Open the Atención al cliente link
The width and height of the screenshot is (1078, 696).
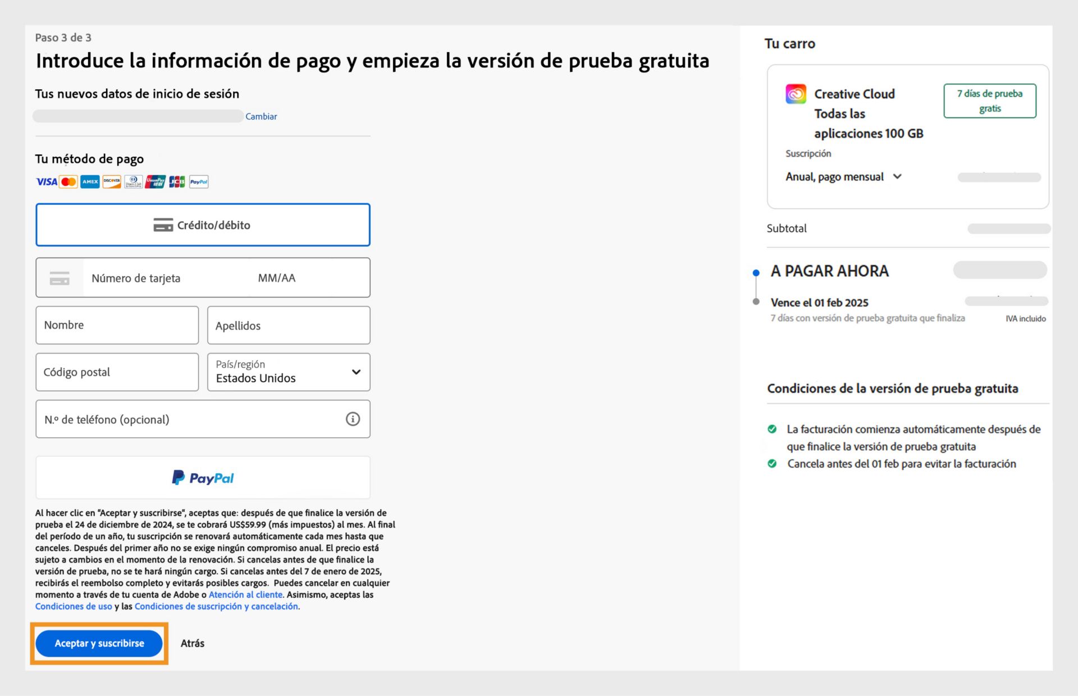[245, 594]
